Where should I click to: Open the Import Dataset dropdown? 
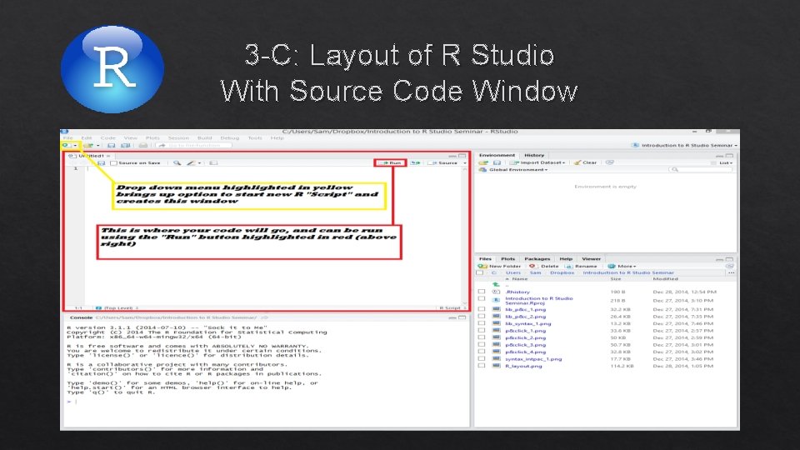click(537, 162)
